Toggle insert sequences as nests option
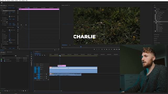Screen dimensions: 168x94 (x=35, y=55)
